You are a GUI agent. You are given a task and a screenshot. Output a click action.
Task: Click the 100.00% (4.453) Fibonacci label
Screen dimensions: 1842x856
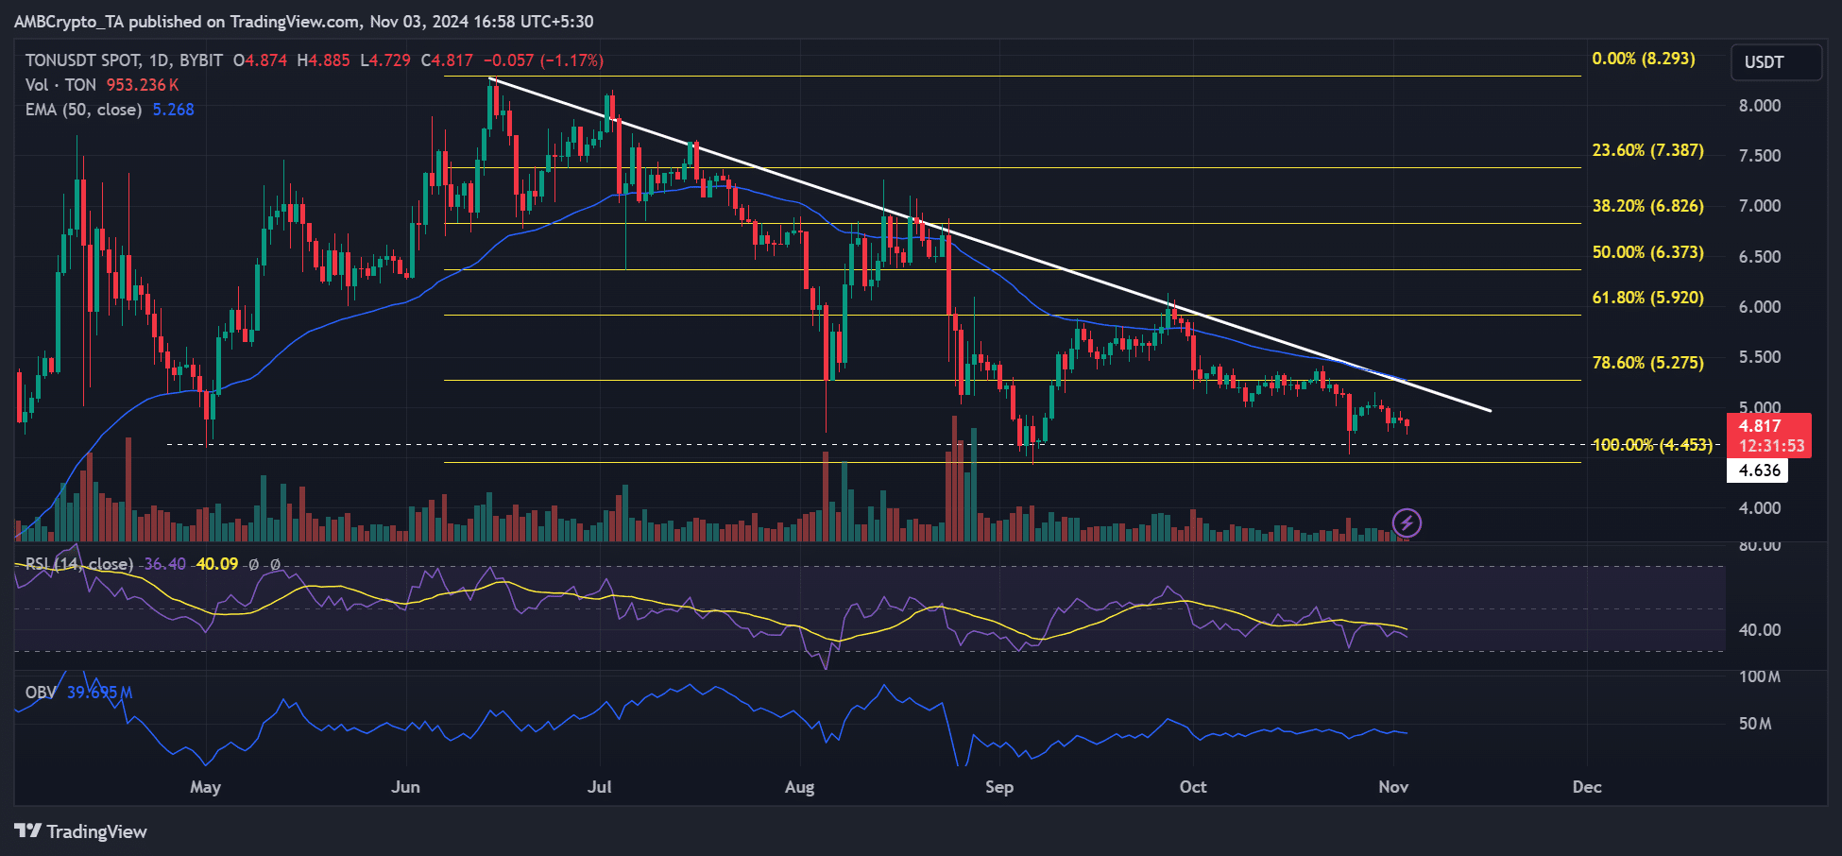coord(1652,445)
